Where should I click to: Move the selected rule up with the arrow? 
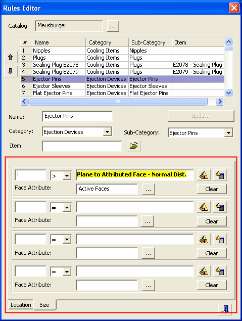[x=11, y=57]
